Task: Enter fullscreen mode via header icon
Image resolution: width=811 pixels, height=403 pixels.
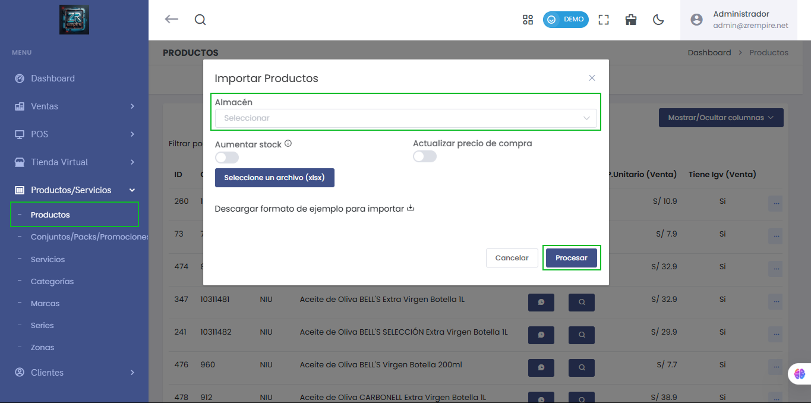Action: tap(604, 20)
